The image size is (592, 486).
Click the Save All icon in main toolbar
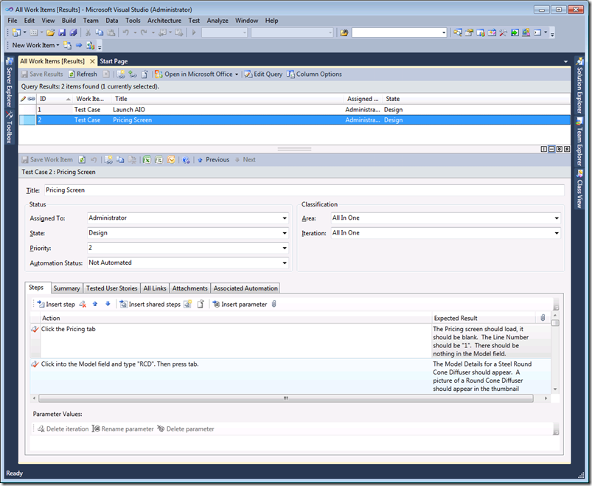click(73, 33)
